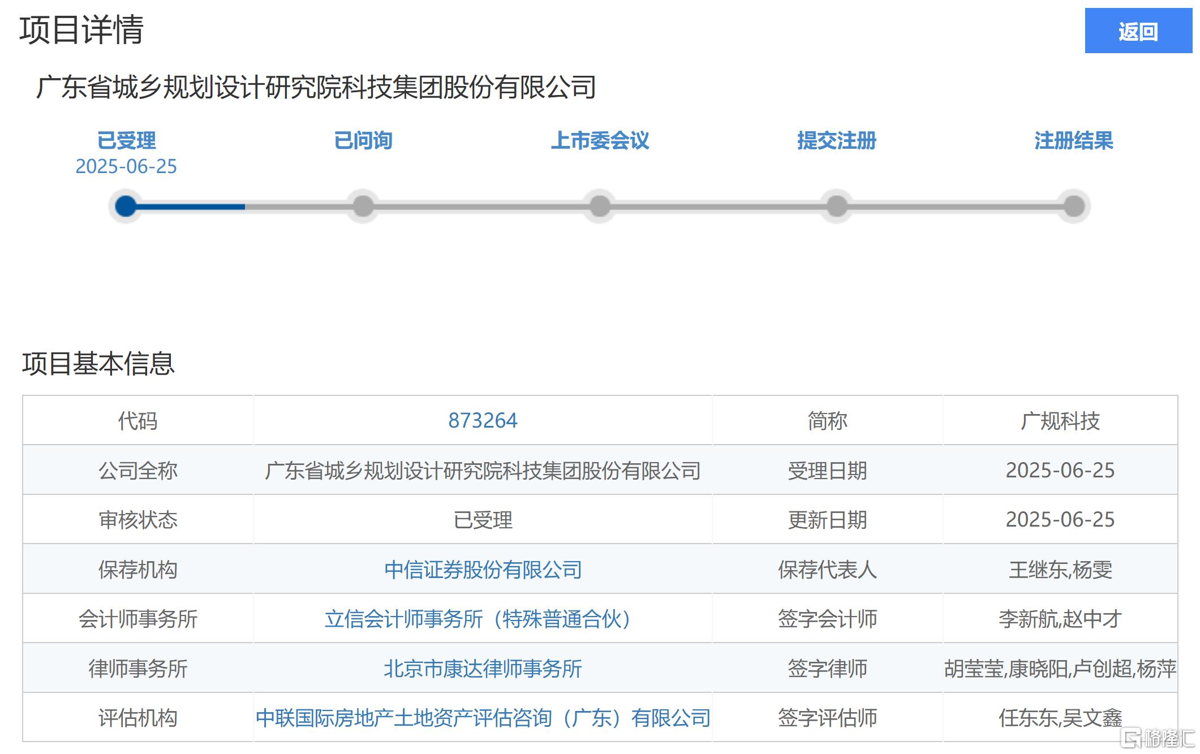Click the blue dot under 已受理
This screenshot has width=1200, height=754.
(x=126, y=206)
